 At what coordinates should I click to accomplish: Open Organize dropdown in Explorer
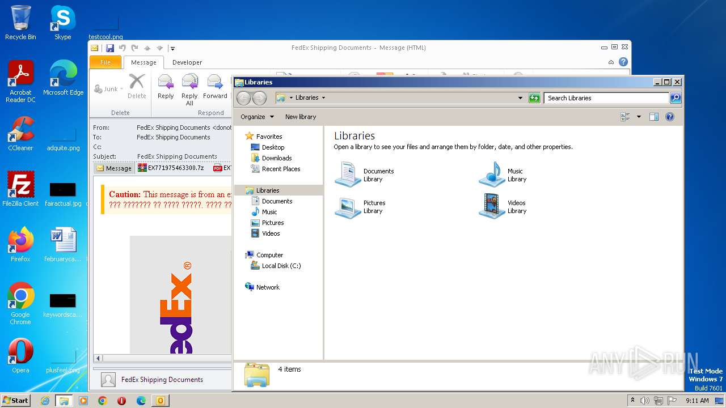(257, 117)
